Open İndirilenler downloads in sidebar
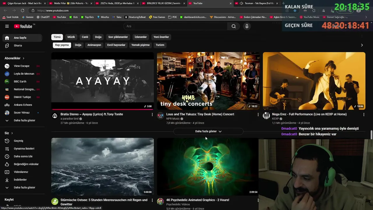 [22, 180]
